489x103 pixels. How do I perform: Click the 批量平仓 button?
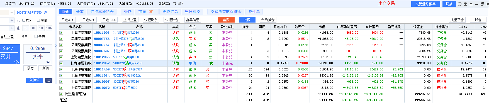pos(457,20)
